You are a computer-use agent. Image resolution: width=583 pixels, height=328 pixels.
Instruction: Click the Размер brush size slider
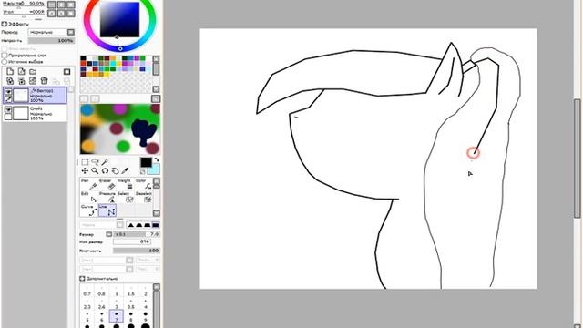[x=137, y=234]
